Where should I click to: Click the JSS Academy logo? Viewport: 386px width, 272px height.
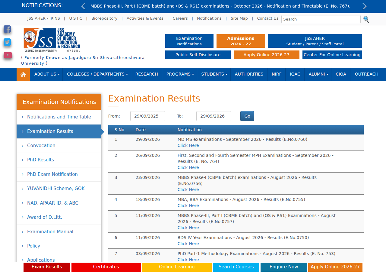pos(52,40)
